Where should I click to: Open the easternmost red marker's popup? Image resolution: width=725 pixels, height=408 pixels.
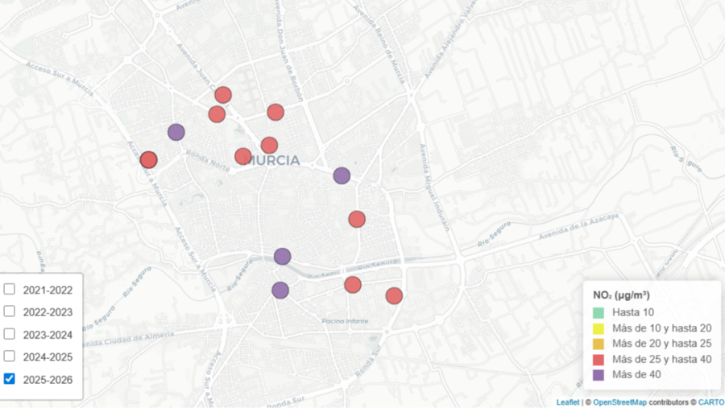click(x=394, y=295)
